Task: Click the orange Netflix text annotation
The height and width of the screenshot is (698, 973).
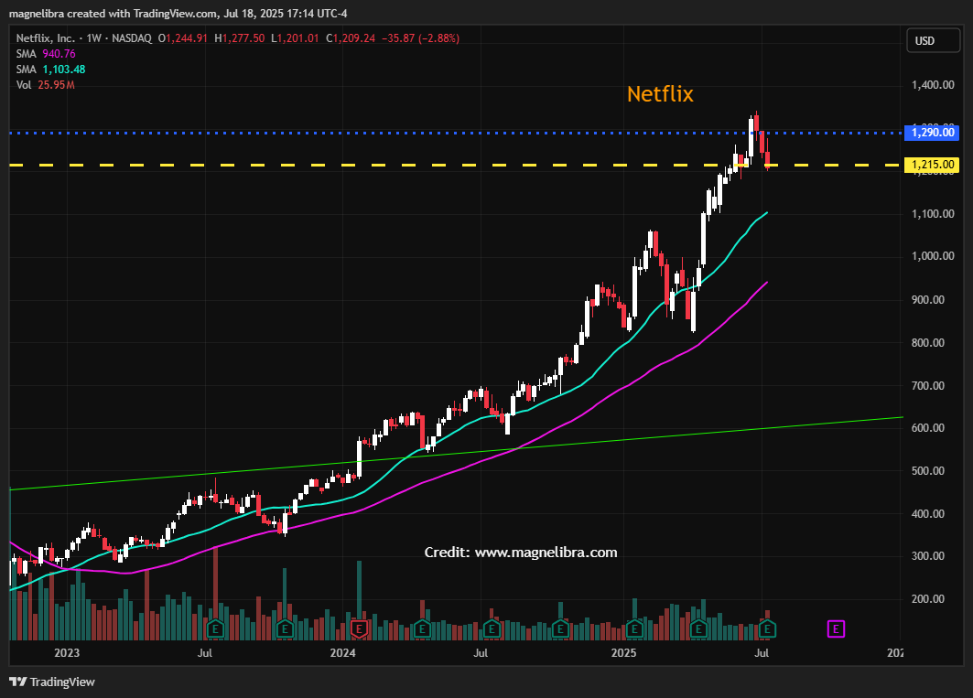Action: click(x=660, y=93)
